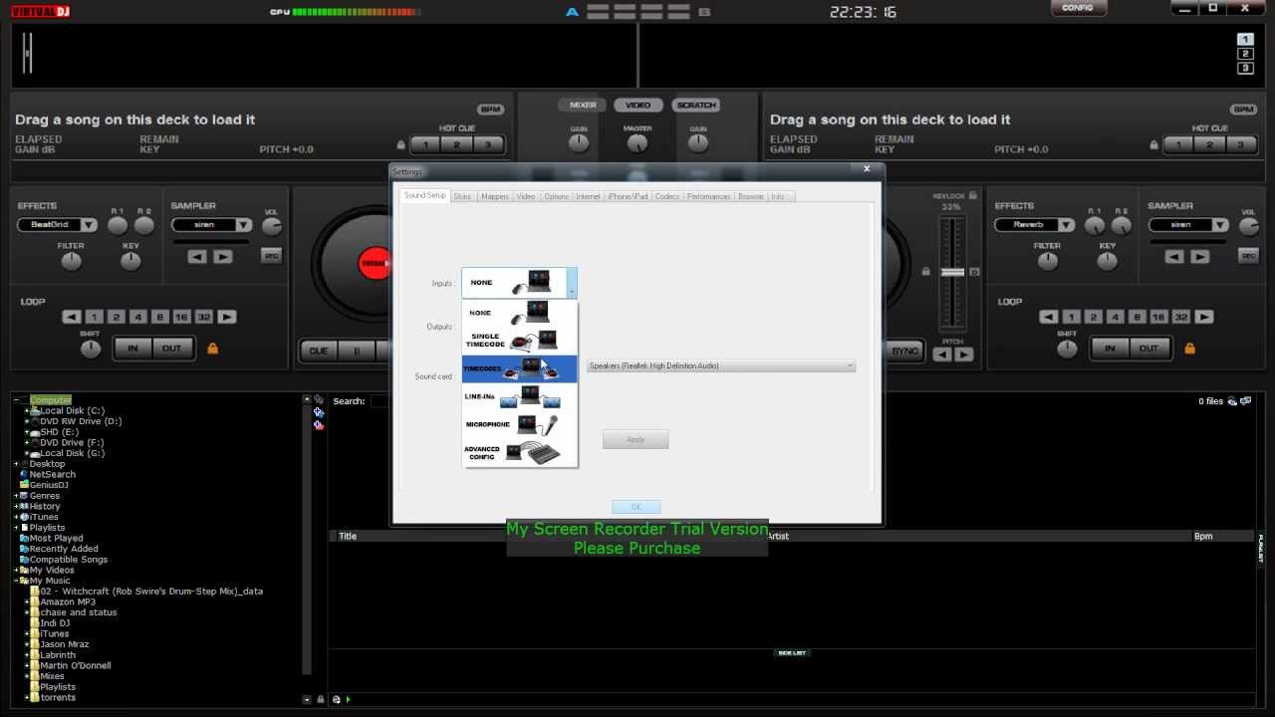Image resolution: width=1275 pixels, height=717 pixels.
Task: Set 16-beat loop on left deck
Action: (x=181, y=317)
